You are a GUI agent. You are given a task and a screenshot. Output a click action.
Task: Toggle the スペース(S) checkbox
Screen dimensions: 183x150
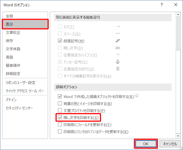pyautogui.click(x=60, y=34)
